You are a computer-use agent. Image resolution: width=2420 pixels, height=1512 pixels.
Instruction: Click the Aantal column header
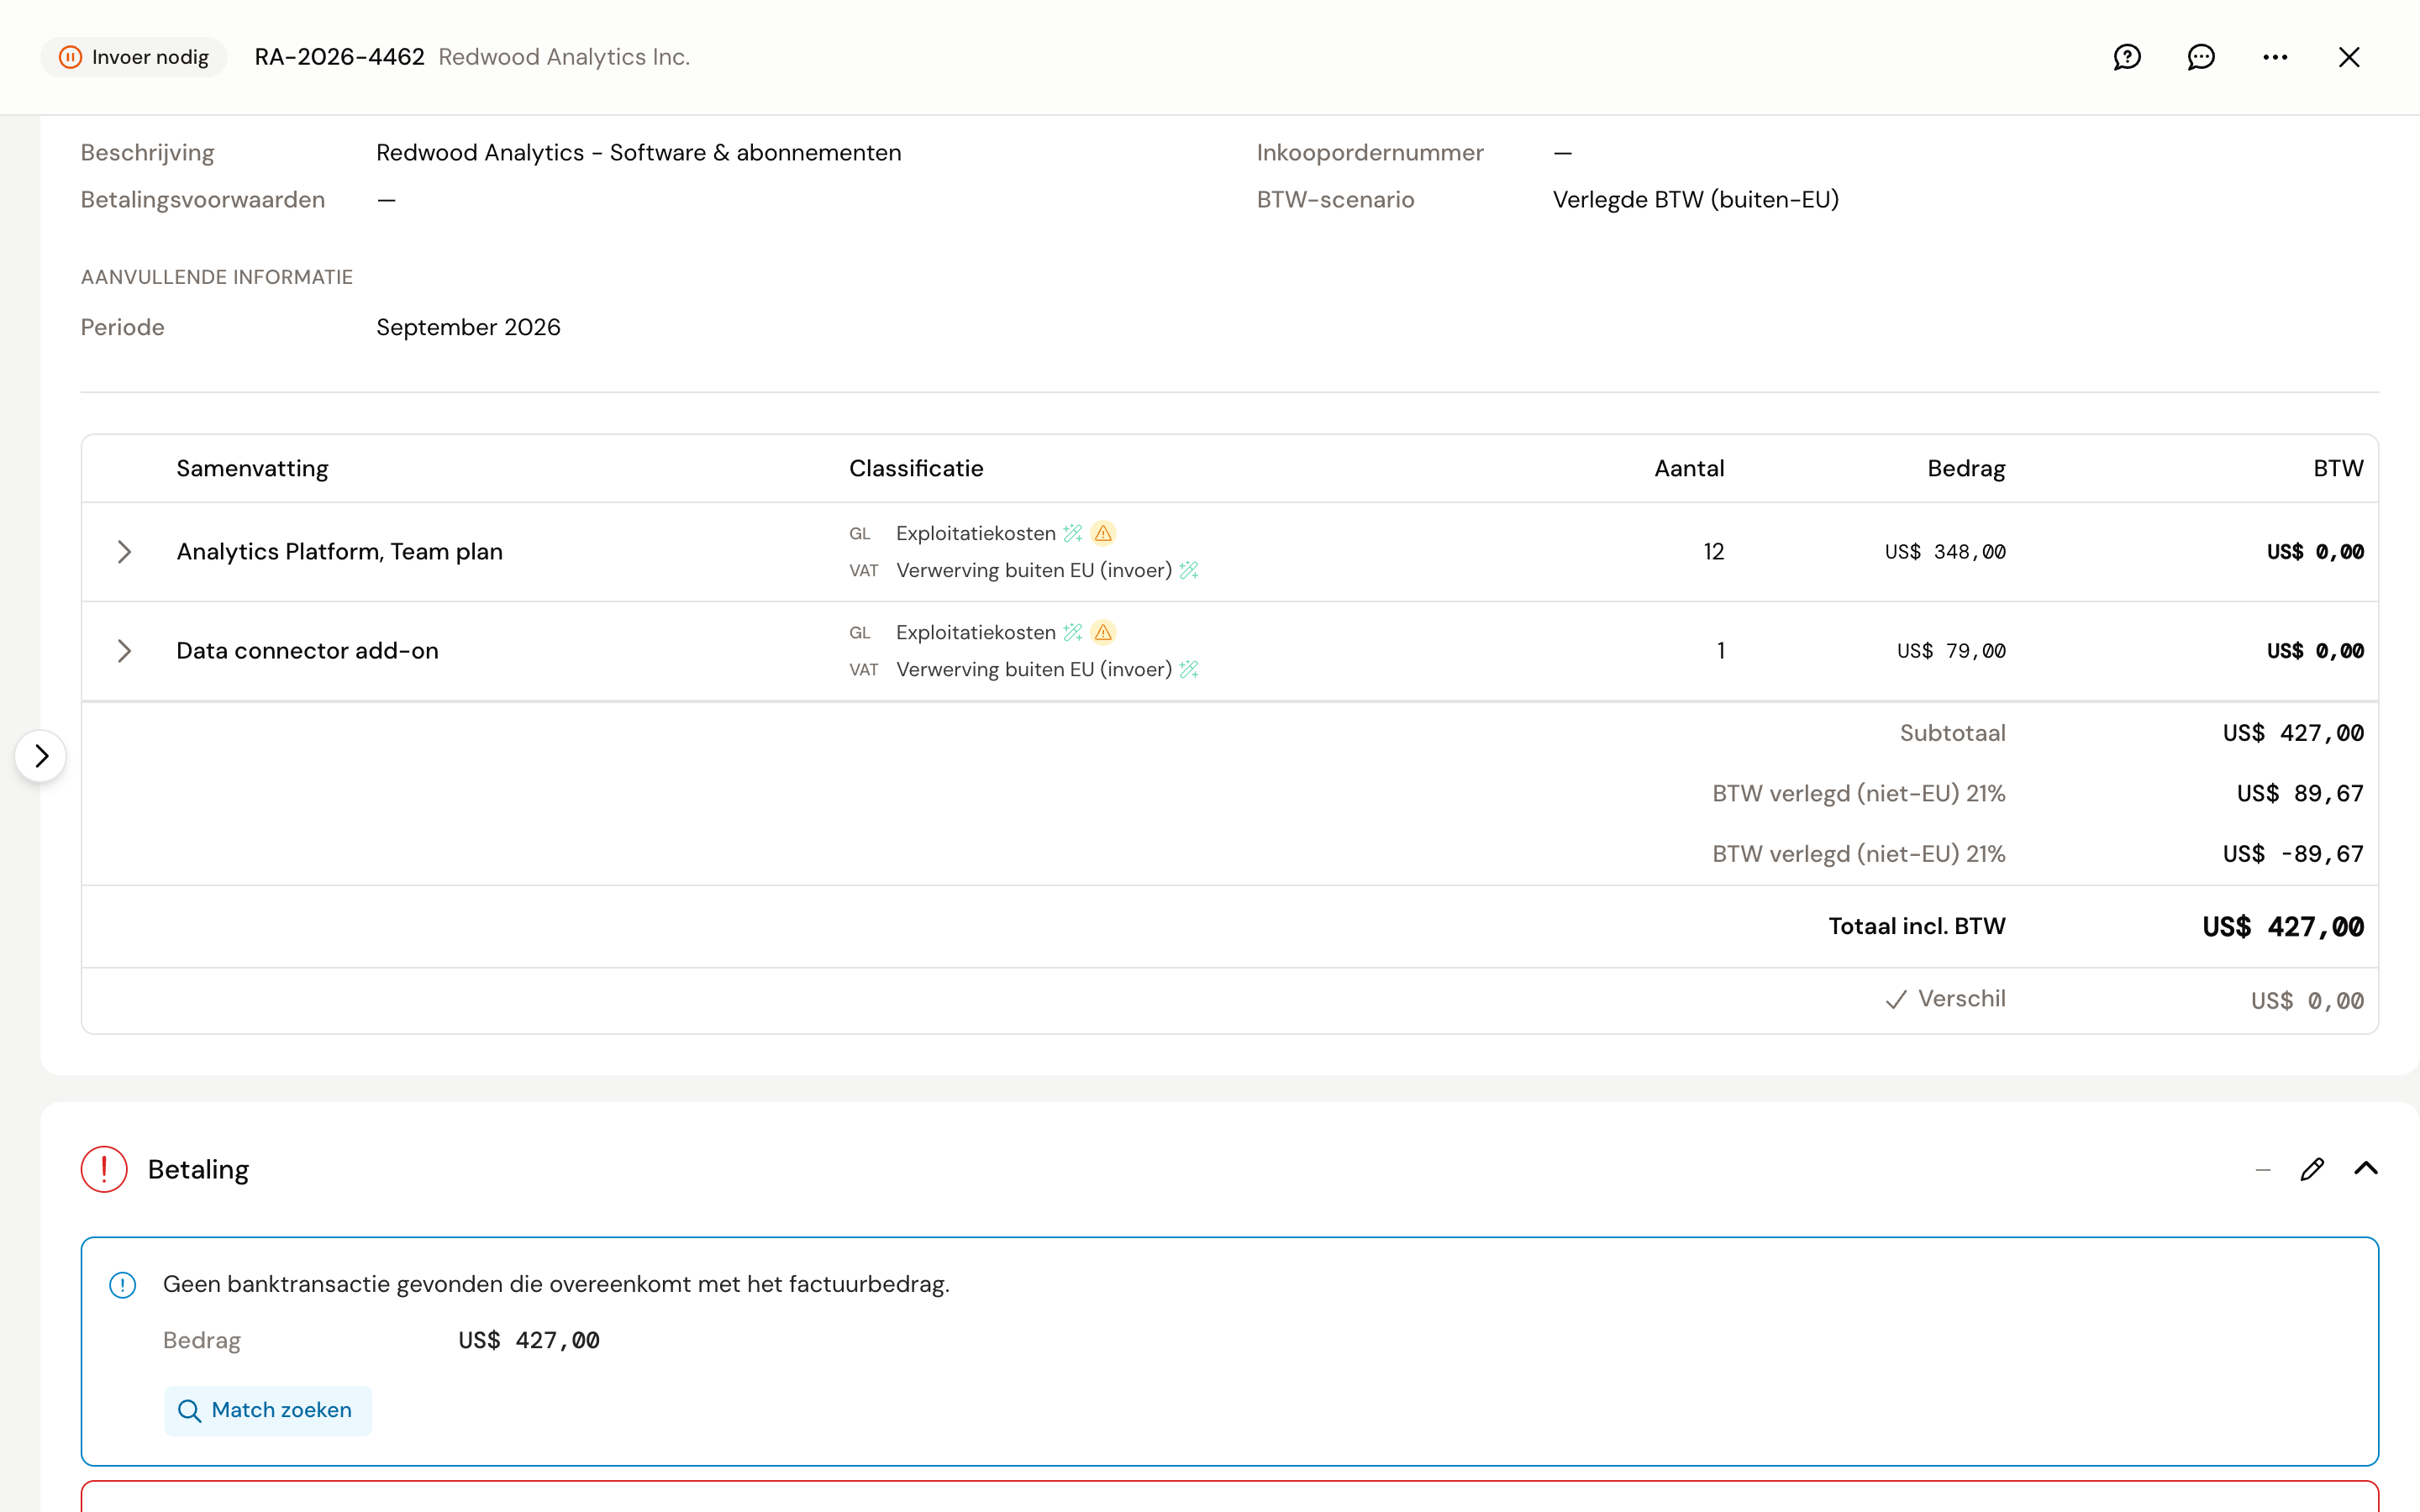point(1689,468)
